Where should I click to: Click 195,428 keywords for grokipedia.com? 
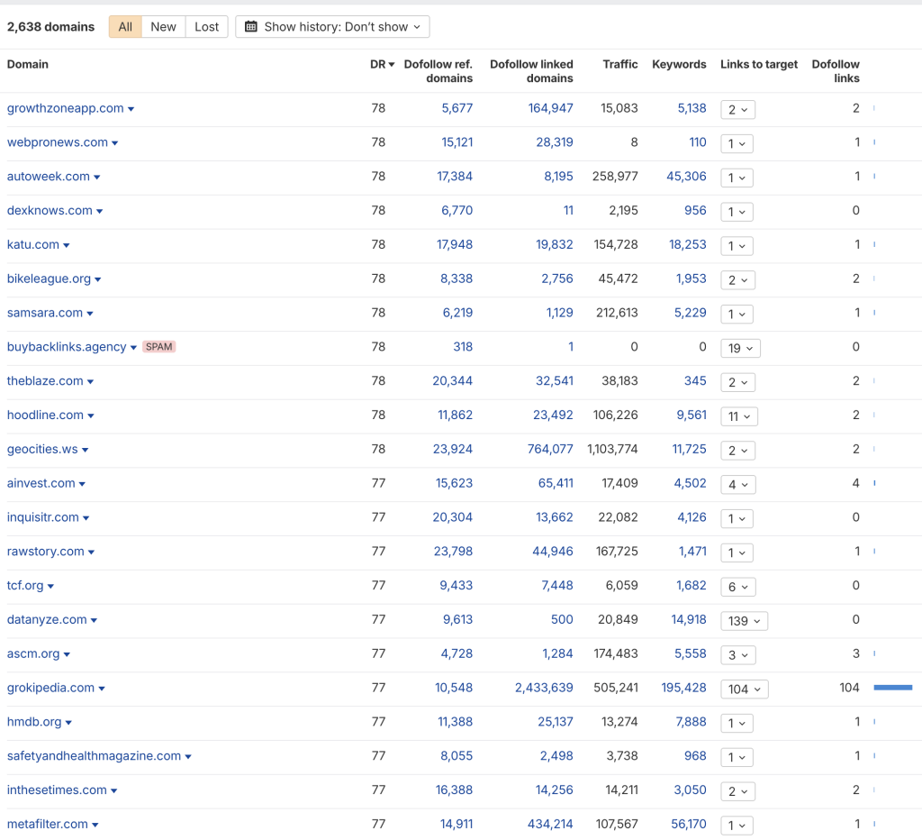coord(683,688)
